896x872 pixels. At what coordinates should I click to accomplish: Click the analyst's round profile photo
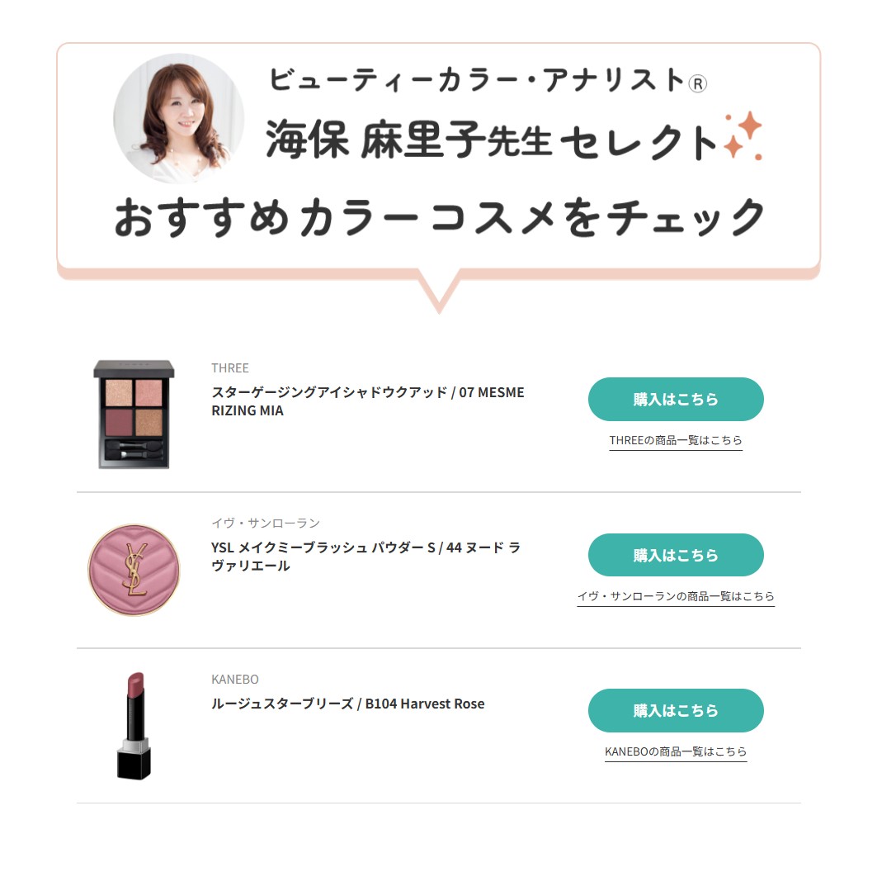click(179, 118)
